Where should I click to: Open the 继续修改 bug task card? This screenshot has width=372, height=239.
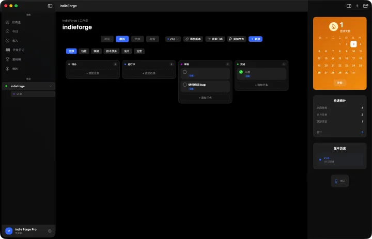click(205, 87)
